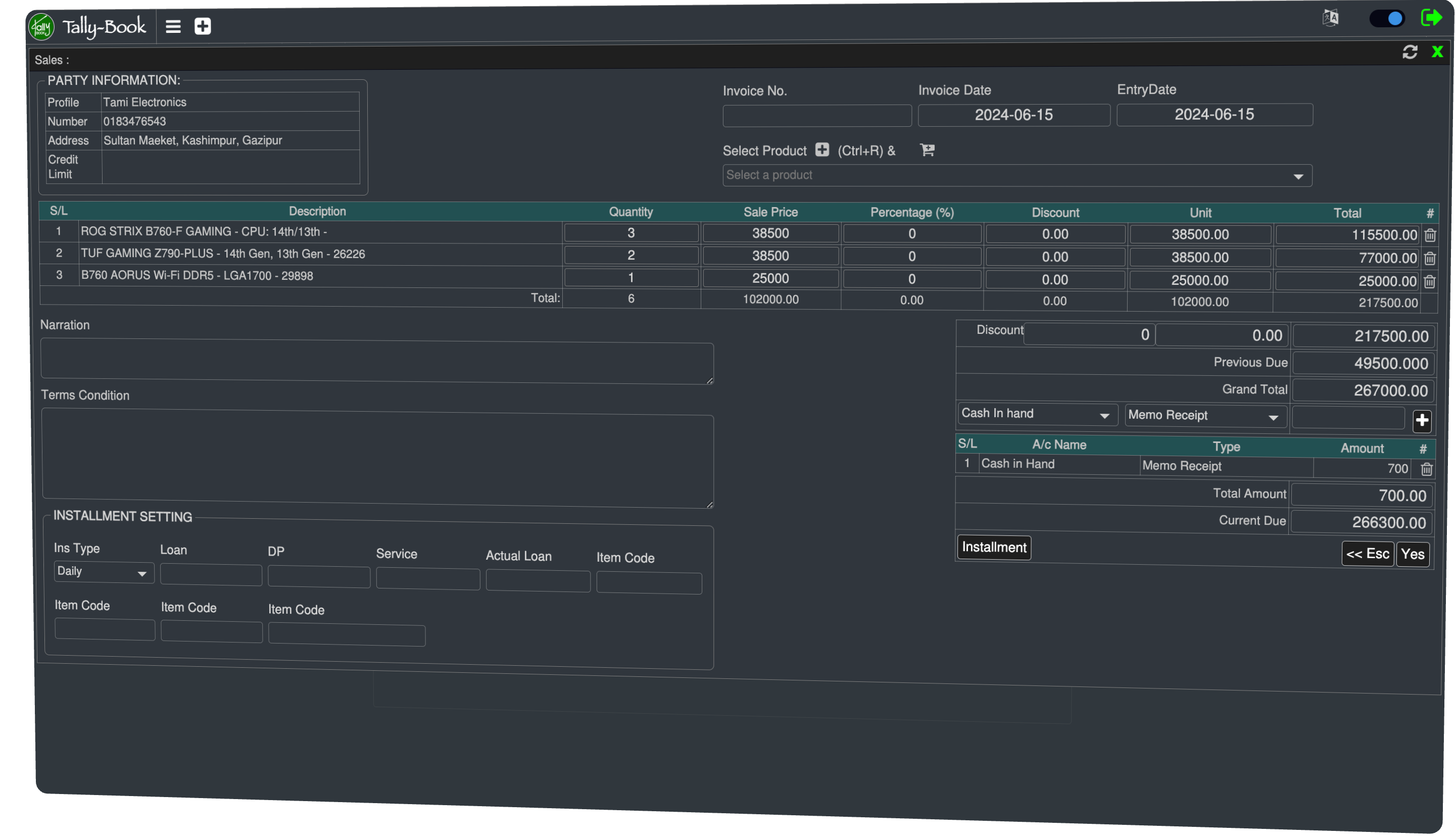The width and height of the screenshot is (1455, 840).
Task: Click the plus icon next to Select Product
Action: pos(822,150)
